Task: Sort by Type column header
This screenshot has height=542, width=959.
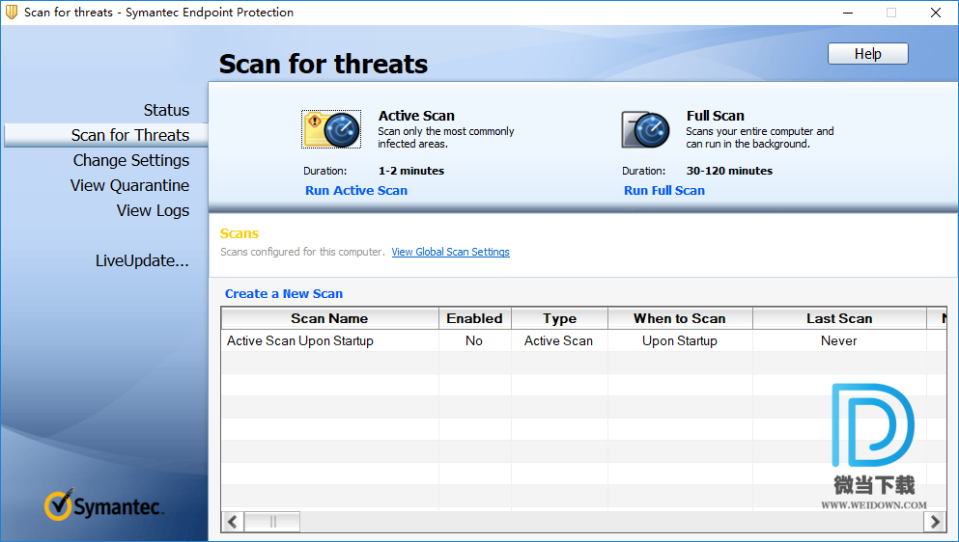Action: [x=559, y=318]
